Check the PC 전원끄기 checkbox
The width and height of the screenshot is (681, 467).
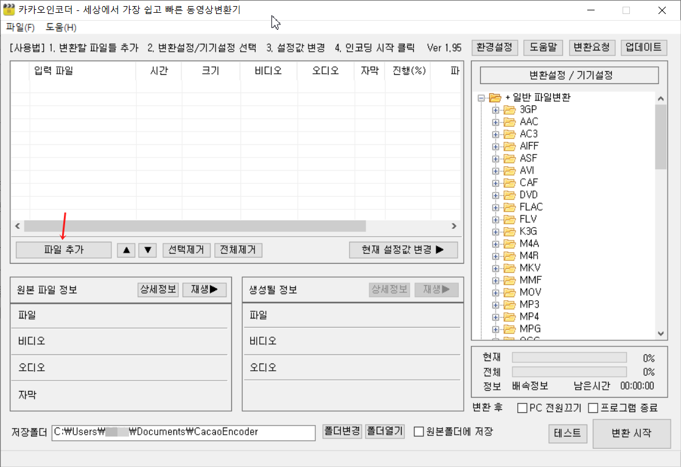[x=523, y=408]
